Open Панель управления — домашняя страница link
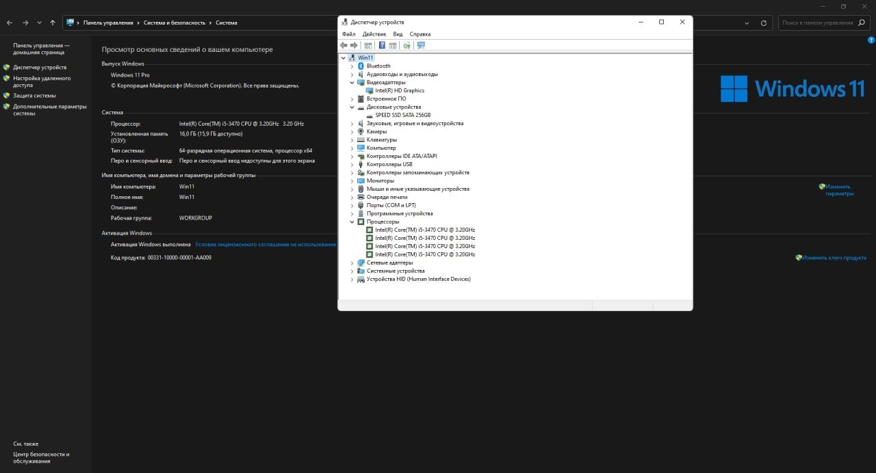The image size is (876, 473). 41,49
